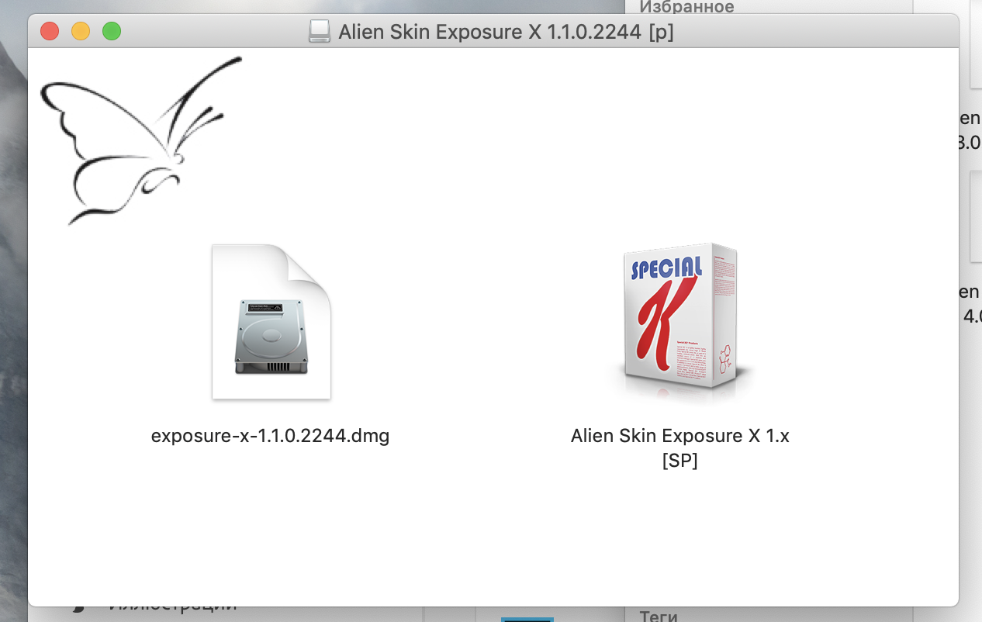Zoom the window with the green button

coord(112,32)
